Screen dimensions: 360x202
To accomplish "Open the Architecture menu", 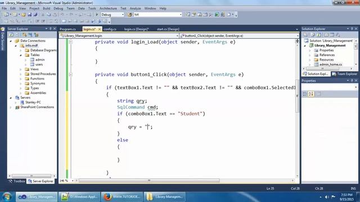I will [x=108, y=8].
